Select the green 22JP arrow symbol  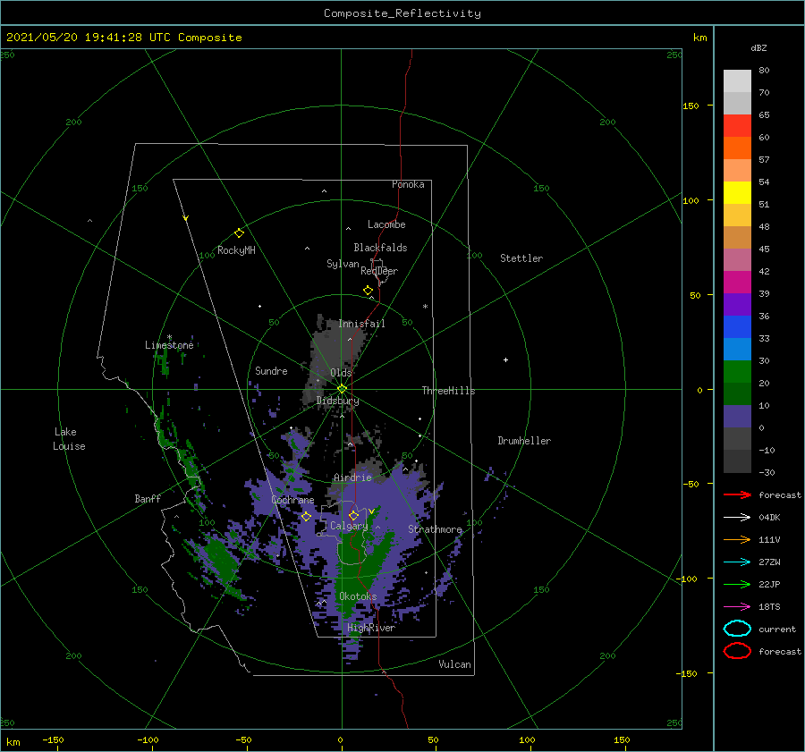[737, 584]
